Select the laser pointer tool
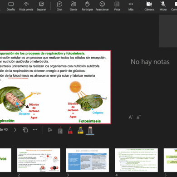 60,130
